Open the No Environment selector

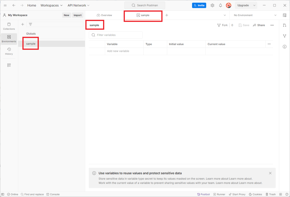[255, 15]
